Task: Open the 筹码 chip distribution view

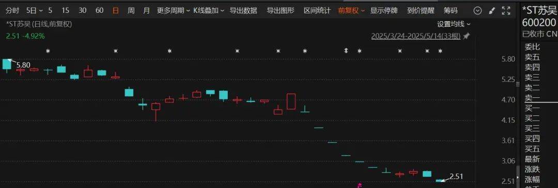Action: coord(451,11)
